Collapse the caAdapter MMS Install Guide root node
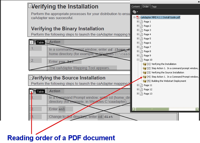The image size is (200, 143). coord(134,17)
